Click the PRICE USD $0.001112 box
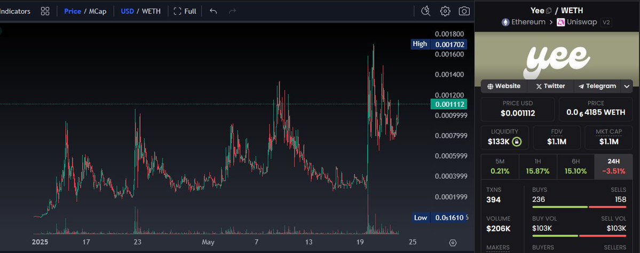The height and width of the screenshot is (253, 640). [518, 109]
